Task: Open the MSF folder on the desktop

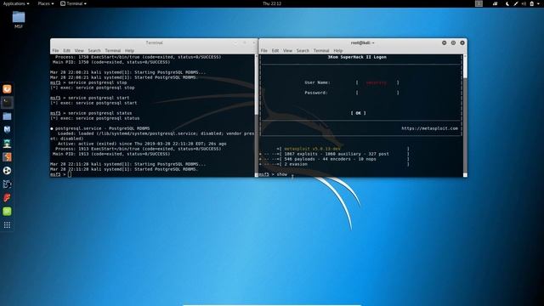Action: (x=19, y=20)
